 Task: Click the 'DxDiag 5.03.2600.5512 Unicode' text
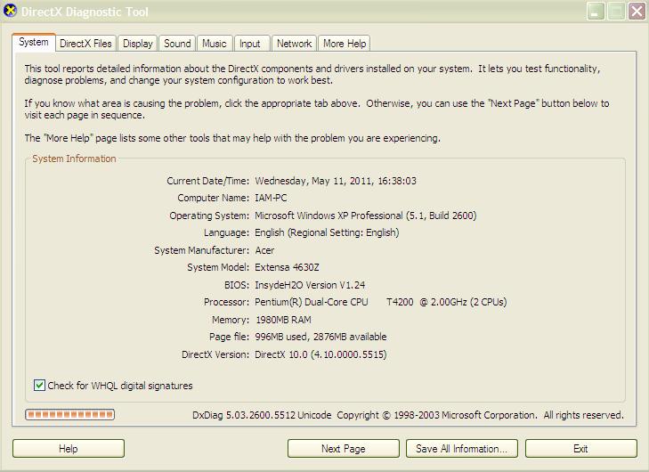pyautogui.click(x=262, y=415)
